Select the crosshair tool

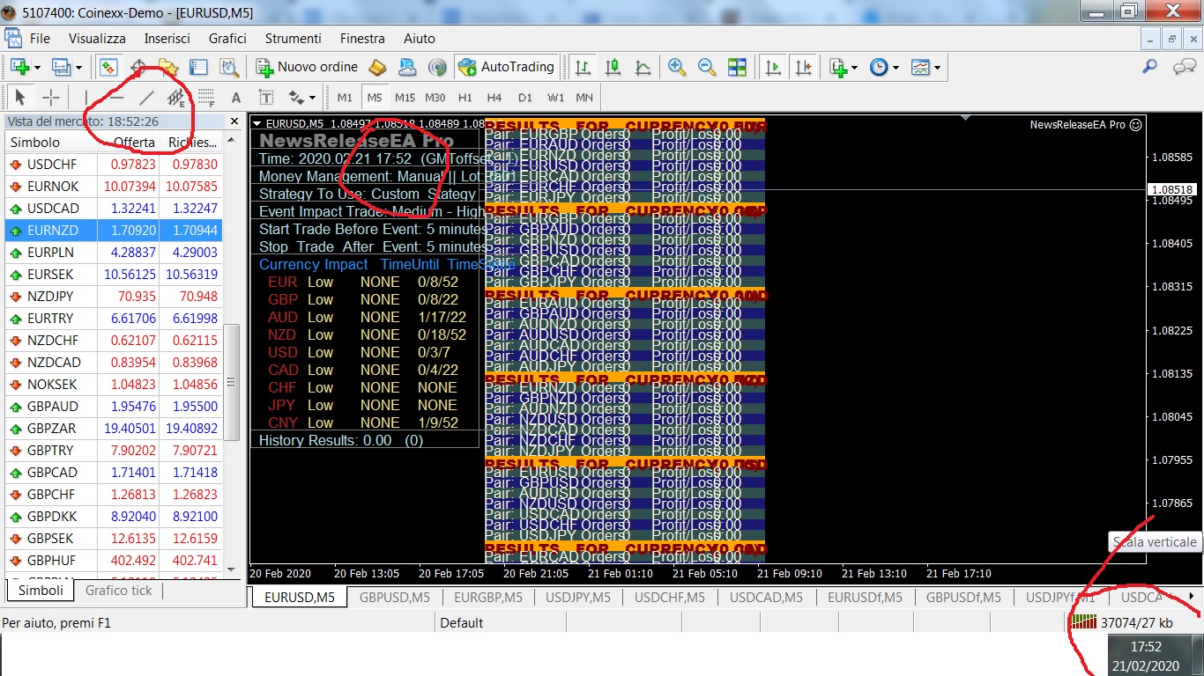[51, 98]
